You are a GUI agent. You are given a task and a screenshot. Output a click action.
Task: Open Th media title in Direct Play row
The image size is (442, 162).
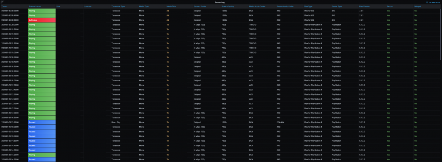168,122
